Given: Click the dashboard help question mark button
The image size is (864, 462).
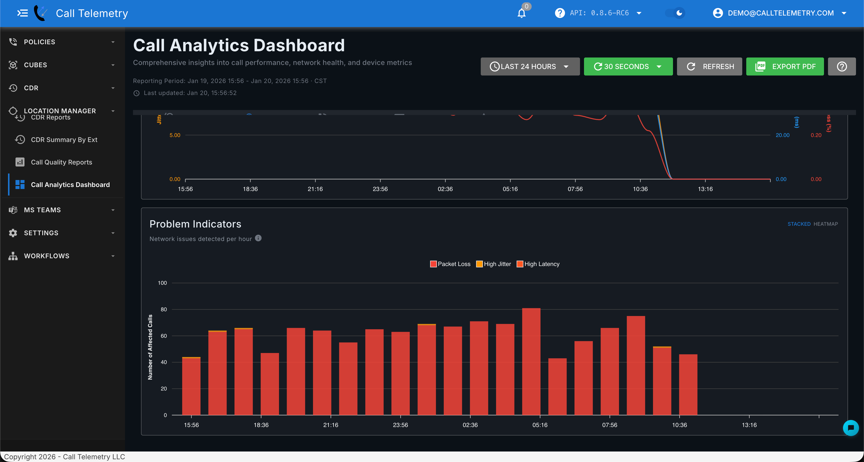Looking at the screenshot, I should [x=841, y=66].
